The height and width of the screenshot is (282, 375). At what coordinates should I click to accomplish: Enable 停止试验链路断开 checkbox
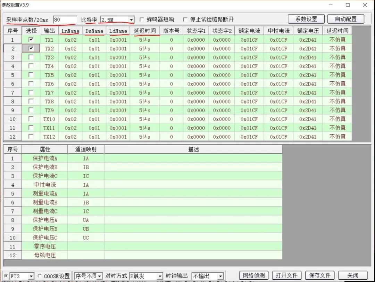coord(185,19)
